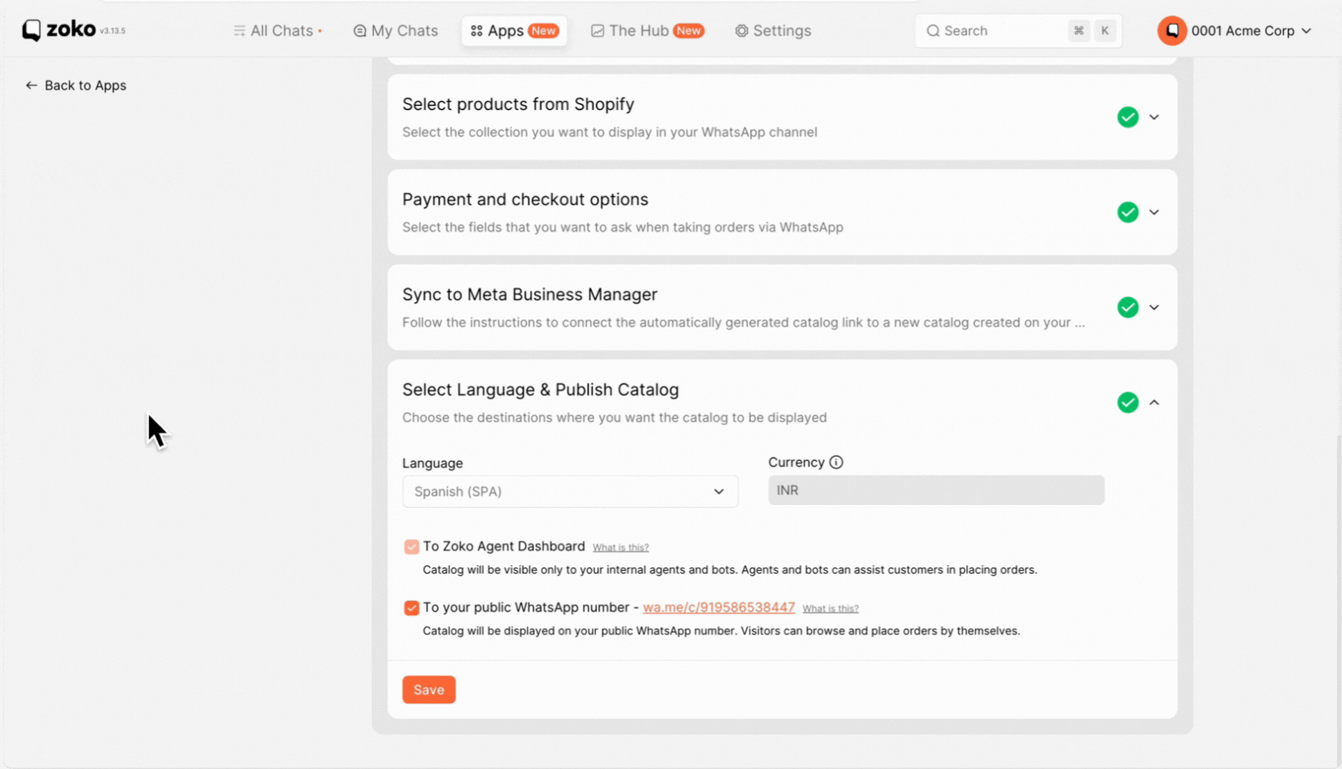Click green check on Payment and checkout options
The width and height of the screenshot is (1342, 769).
(x=1127, y=212)
